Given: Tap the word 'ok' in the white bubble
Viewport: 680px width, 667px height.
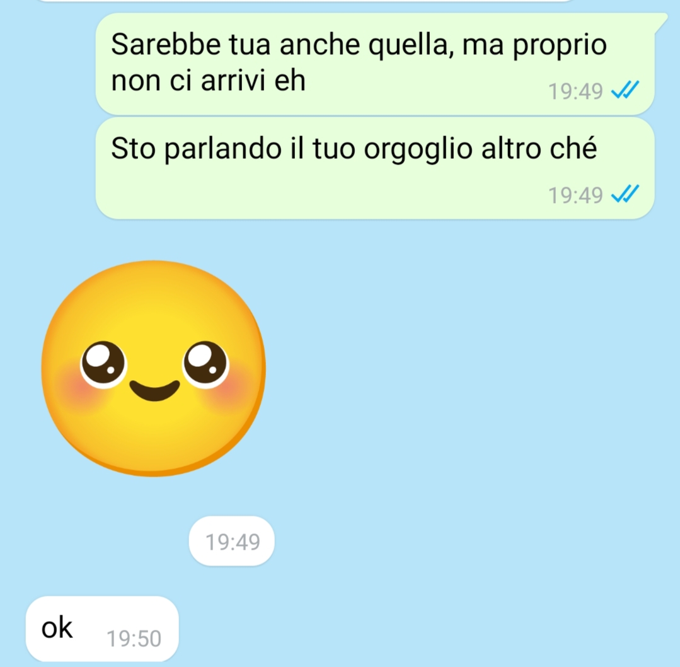Looking at the screenshot, I should click(57, 627).
